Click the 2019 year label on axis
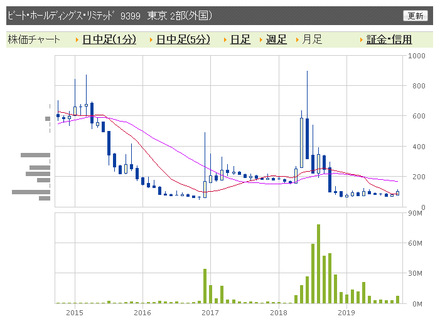Screen dimensions: 440x329 [346, 313]
